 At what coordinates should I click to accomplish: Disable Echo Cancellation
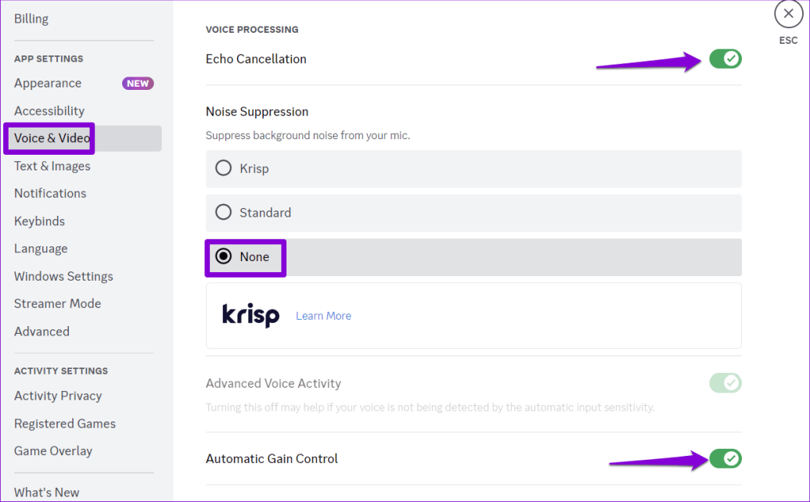725,58
